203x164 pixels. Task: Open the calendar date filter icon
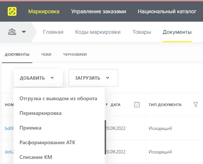click(137, 105)
